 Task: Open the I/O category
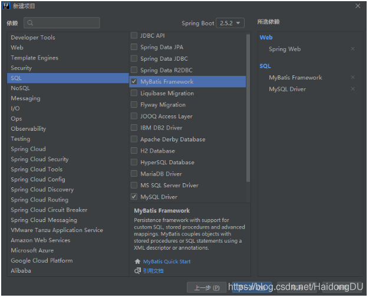68,108
